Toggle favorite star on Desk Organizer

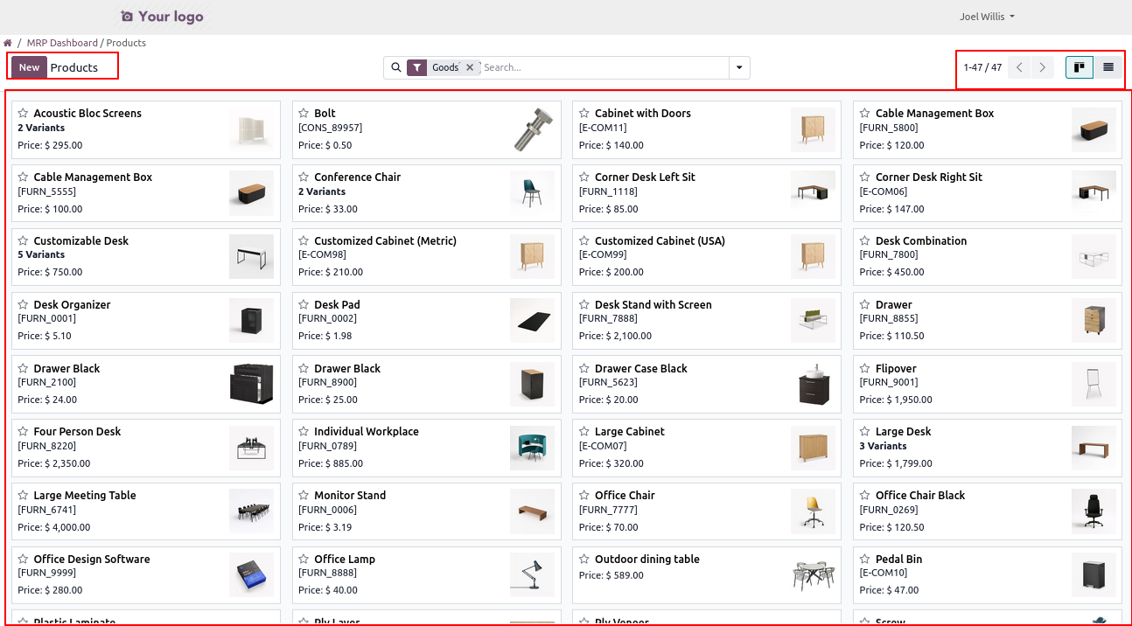(x=24, y=305)
